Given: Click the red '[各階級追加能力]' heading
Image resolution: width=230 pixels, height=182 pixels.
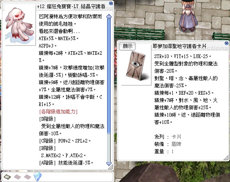Looking at the screenshot, I should (x=58, y=112).
